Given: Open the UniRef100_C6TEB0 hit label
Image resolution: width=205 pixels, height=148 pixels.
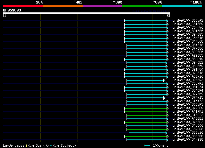Looking at the screenshot, I should tap(188, 24).
